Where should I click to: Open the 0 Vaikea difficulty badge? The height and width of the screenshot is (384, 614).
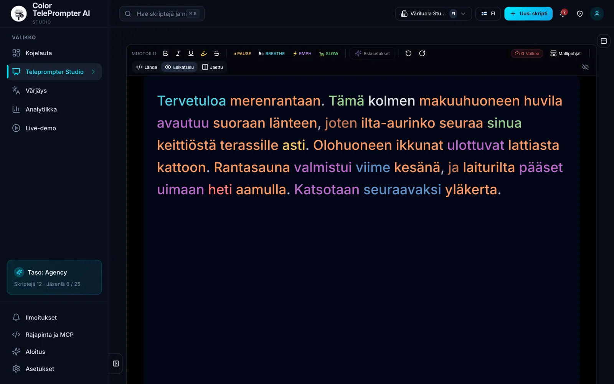click(527, 54)
